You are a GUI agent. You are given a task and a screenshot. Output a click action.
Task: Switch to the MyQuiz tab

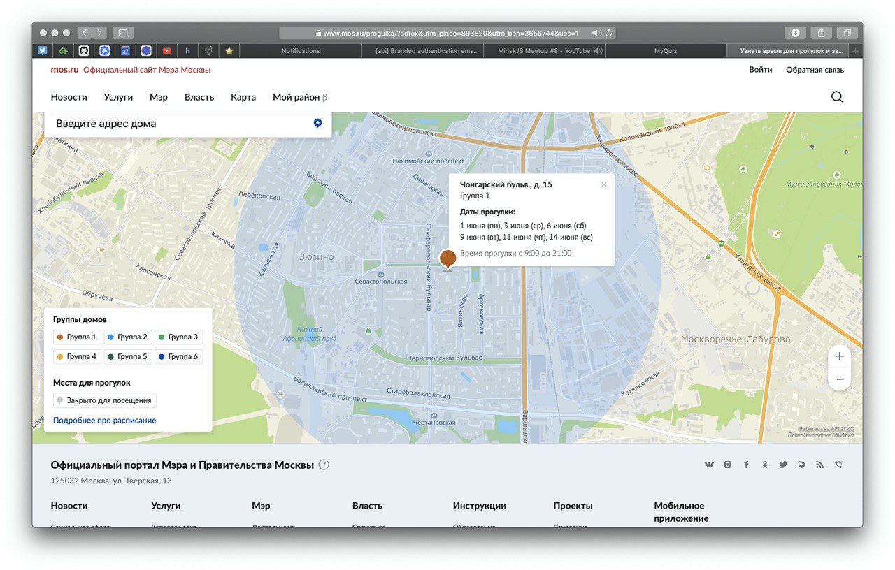coord(665,51)
